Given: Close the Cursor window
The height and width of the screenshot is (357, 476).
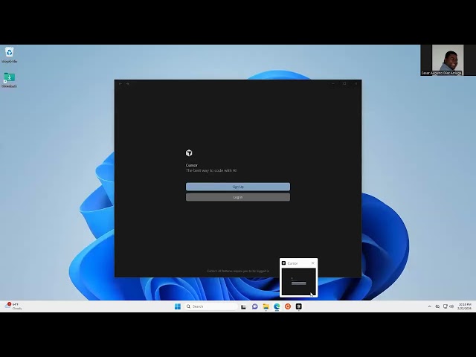Looking at the screenshot, I should point(356,83).
